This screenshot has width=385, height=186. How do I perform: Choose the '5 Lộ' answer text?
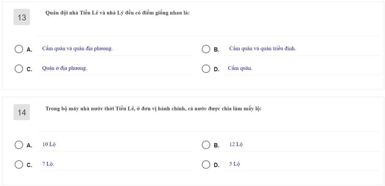[235, 164]
